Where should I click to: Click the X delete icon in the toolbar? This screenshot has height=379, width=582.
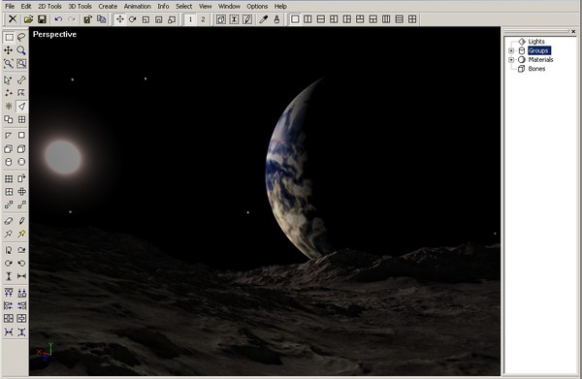[13, 19]
